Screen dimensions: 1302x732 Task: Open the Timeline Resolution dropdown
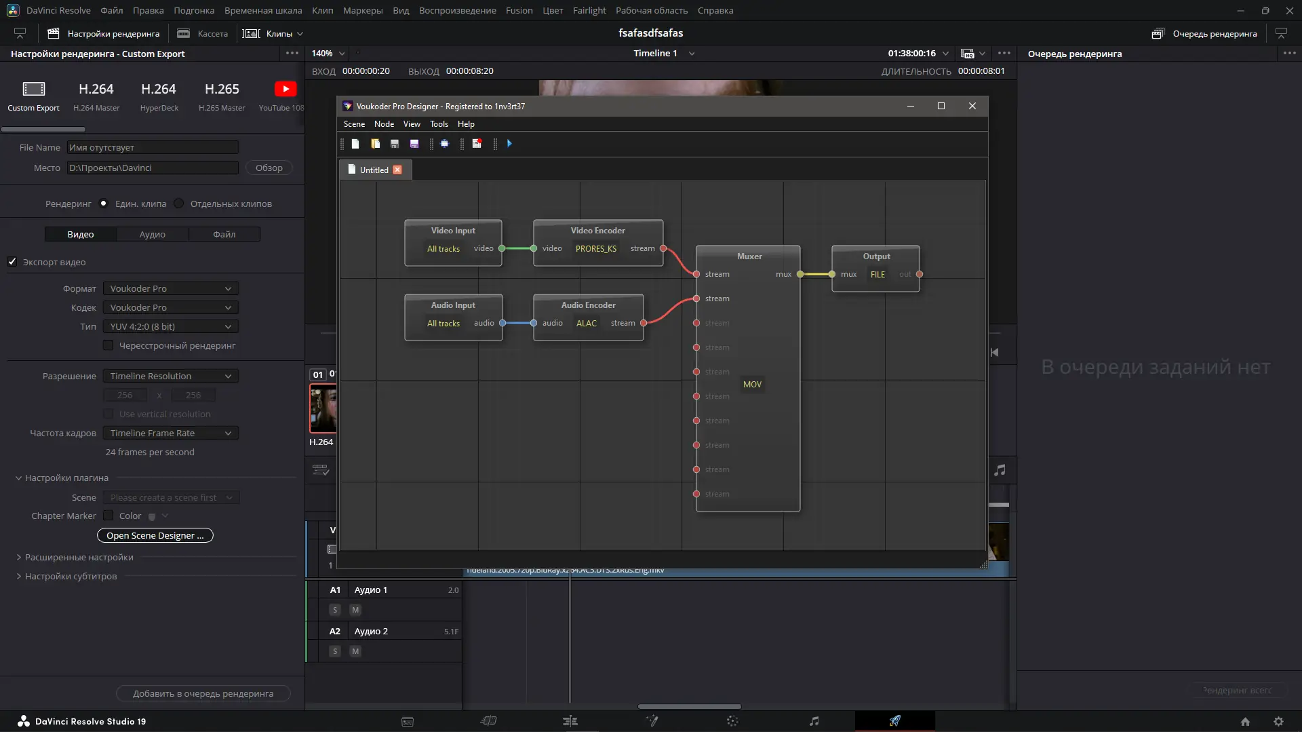(x=170, y=376)
